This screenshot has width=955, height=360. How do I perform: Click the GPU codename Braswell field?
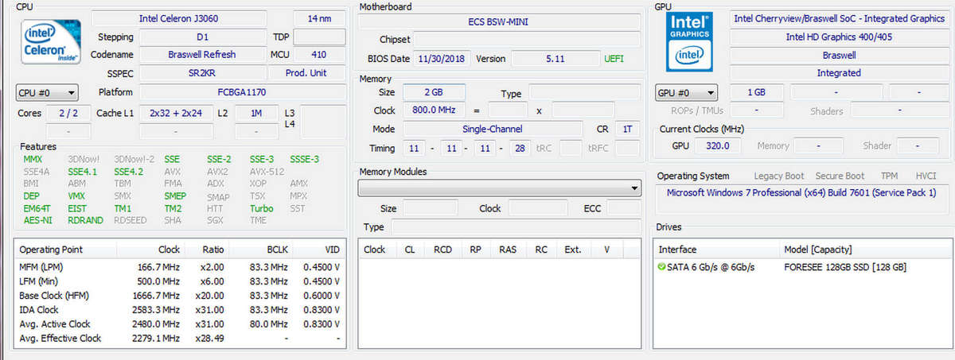[x=838, y=56]
